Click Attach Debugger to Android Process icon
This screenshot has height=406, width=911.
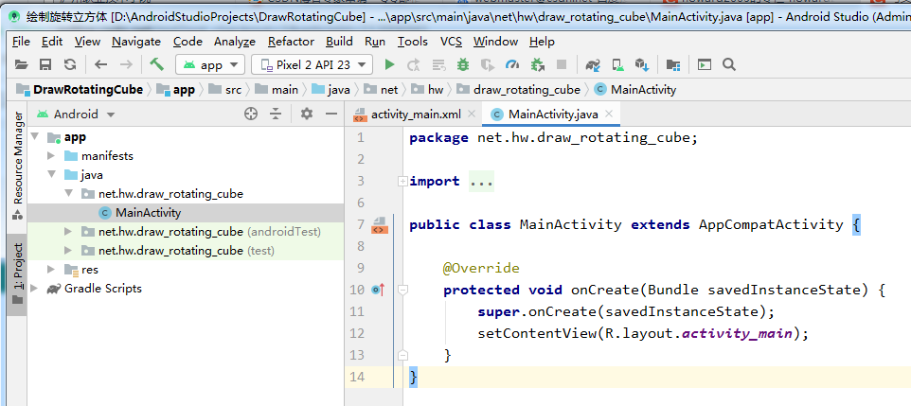pyautogui.click(x=538, y=64)
